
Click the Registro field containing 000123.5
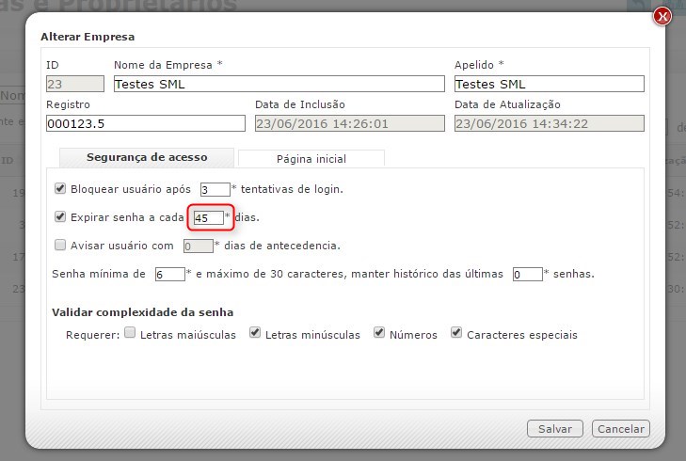pos(145,123)
